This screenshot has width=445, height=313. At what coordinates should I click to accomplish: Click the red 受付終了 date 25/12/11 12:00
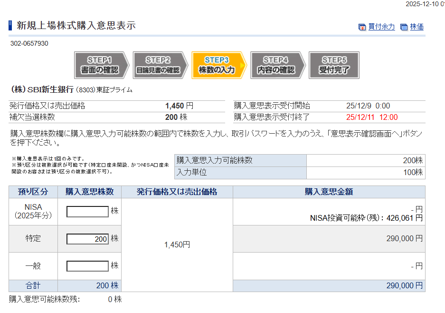[x=372, y=117]
